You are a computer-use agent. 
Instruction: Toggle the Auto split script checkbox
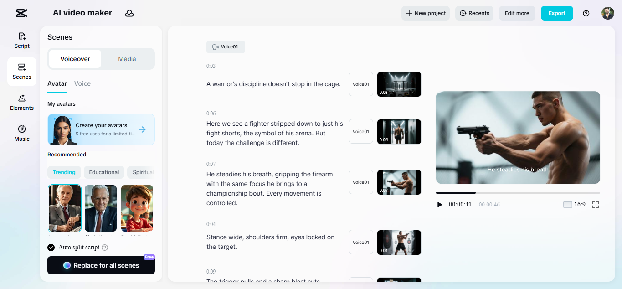tap(51, 247)
